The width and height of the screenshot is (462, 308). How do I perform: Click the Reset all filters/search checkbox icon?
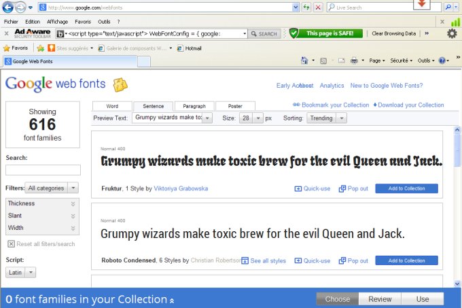(x=11, y=244)
